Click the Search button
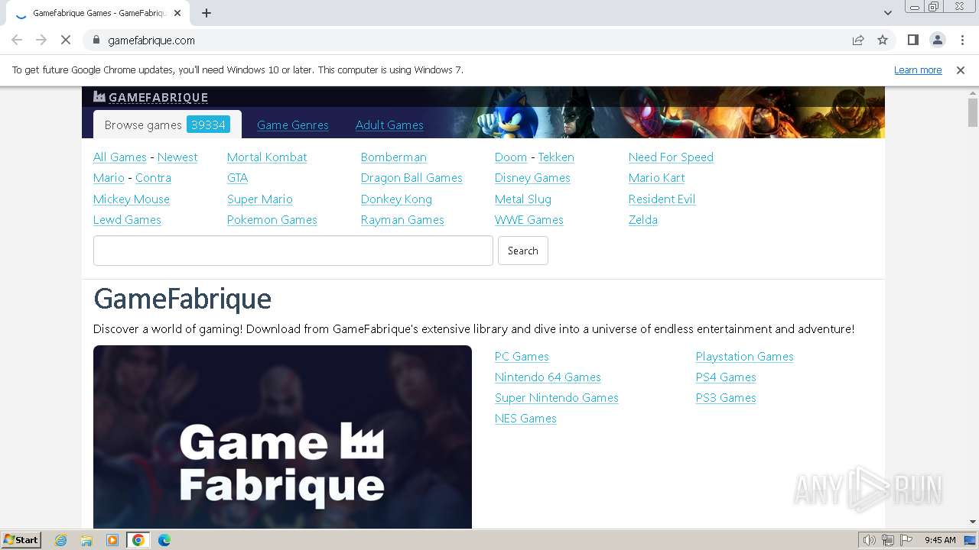 pyautogui.click(x=523, y=251)
